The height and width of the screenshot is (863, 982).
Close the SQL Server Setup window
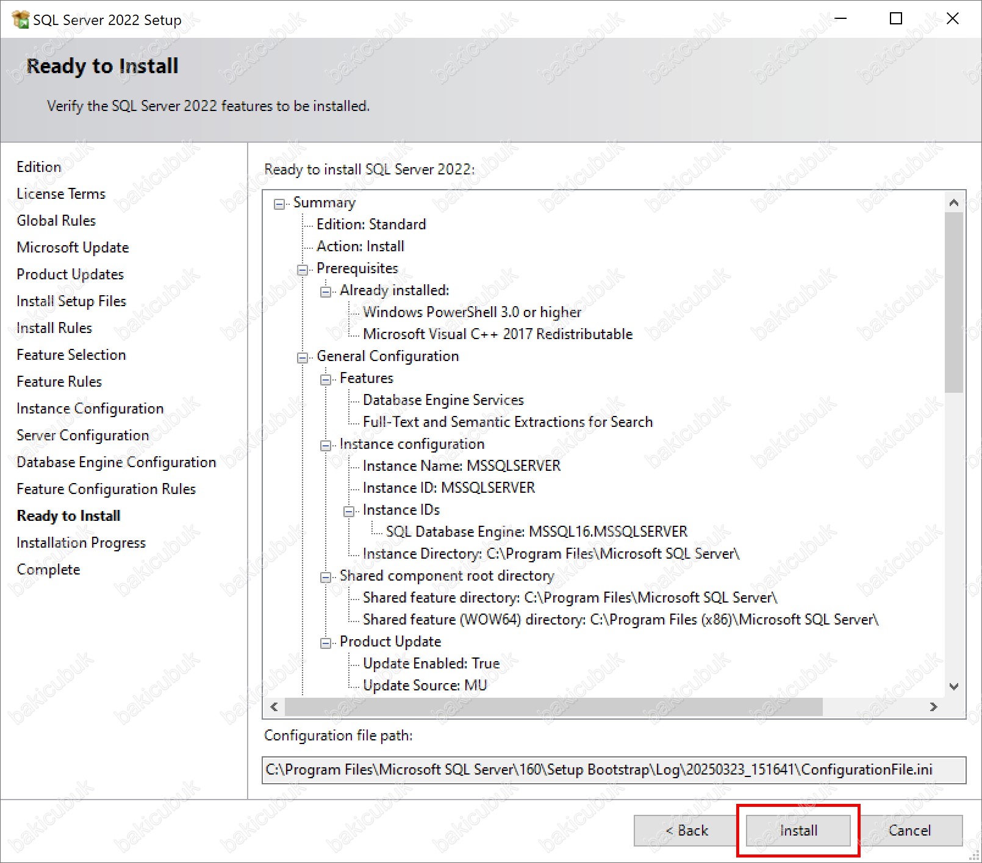[x=952, y=19]
